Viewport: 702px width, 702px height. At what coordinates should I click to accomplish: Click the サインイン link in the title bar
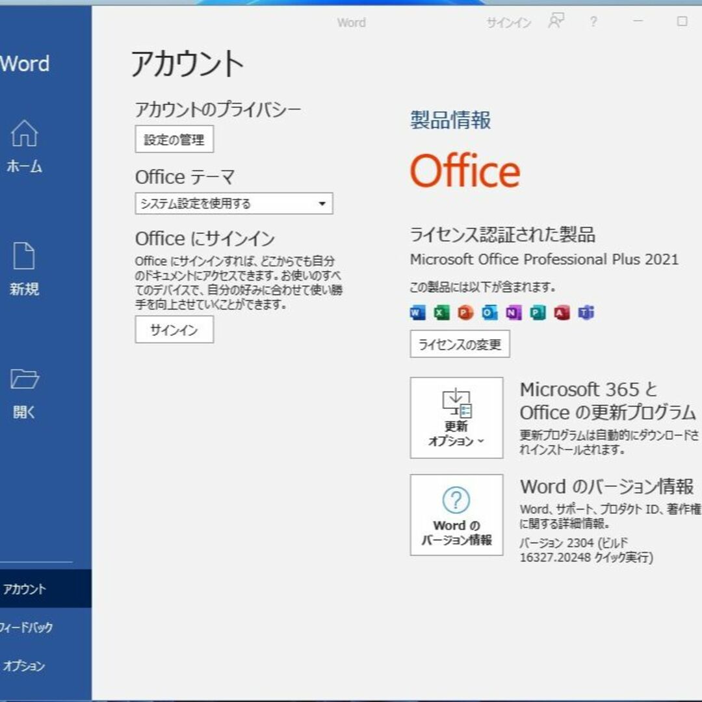[508, 22]
